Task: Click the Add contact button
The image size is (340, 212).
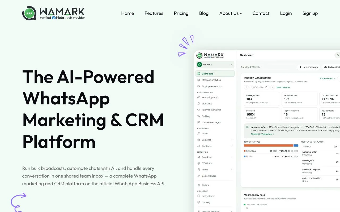Action: tap(331, 67)
